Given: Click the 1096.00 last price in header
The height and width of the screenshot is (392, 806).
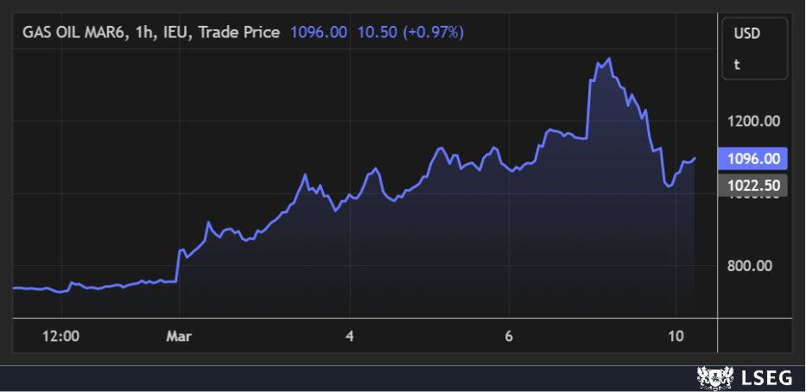Looking at the screenshot, I should (319, 32).
